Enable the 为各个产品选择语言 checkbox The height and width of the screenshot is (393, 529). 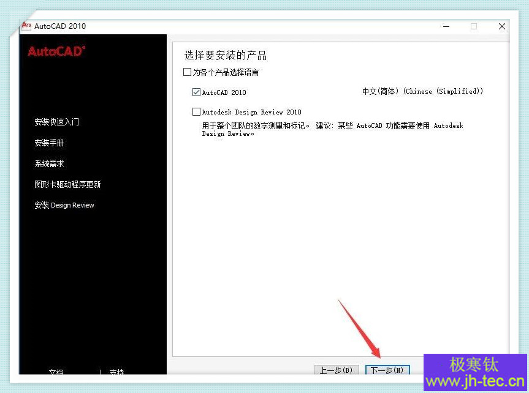187,72
